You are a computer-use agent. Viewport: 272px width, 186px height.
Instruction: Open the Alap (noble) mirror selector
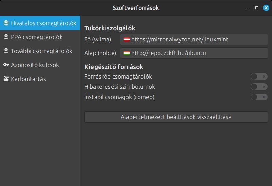coord(194,53)
